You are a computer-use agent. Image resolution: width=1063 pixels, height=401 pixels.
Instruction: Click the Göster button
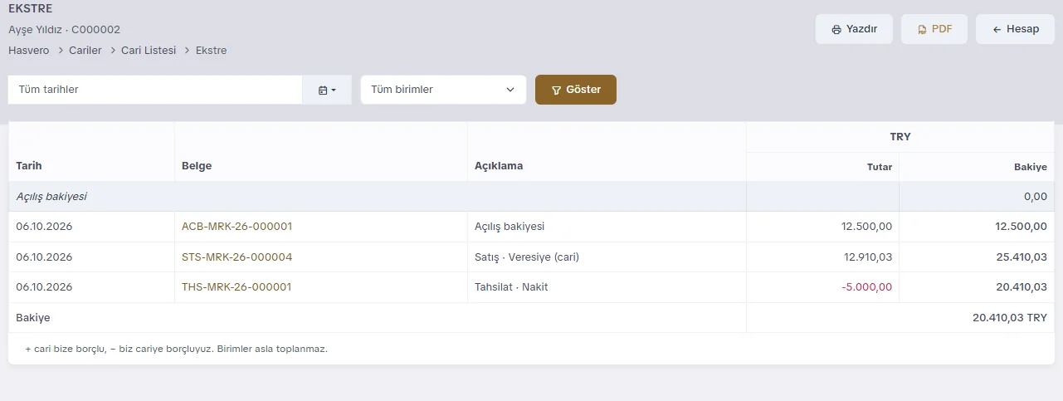pyautogui.click(x=576, y=90)
